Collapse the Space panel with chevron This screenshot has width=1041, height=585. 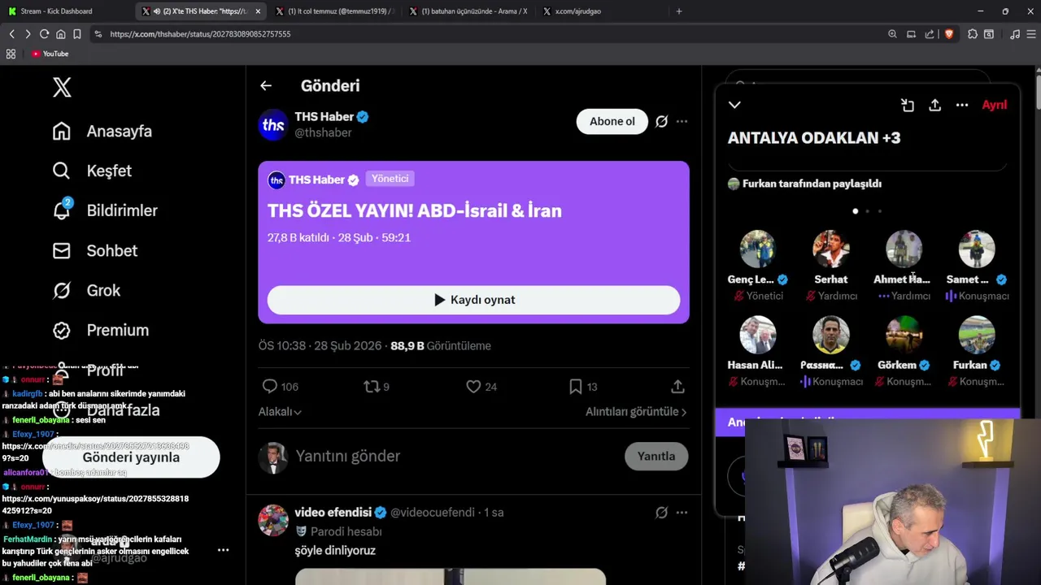[x=734, y=105]
